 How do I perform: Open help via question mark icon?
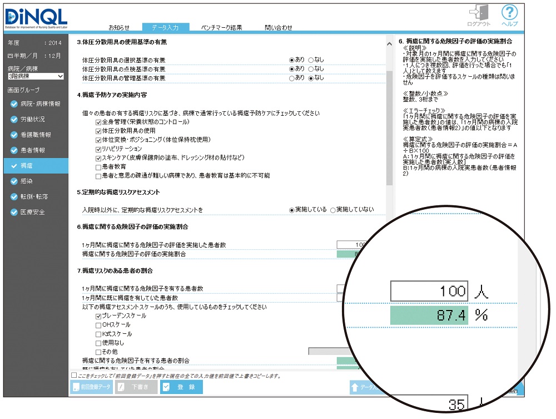coord(509,12)
